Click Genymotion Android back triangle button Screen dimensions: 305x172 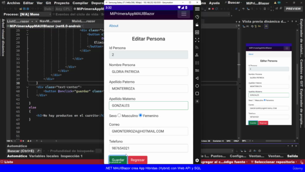pos(197,78)
